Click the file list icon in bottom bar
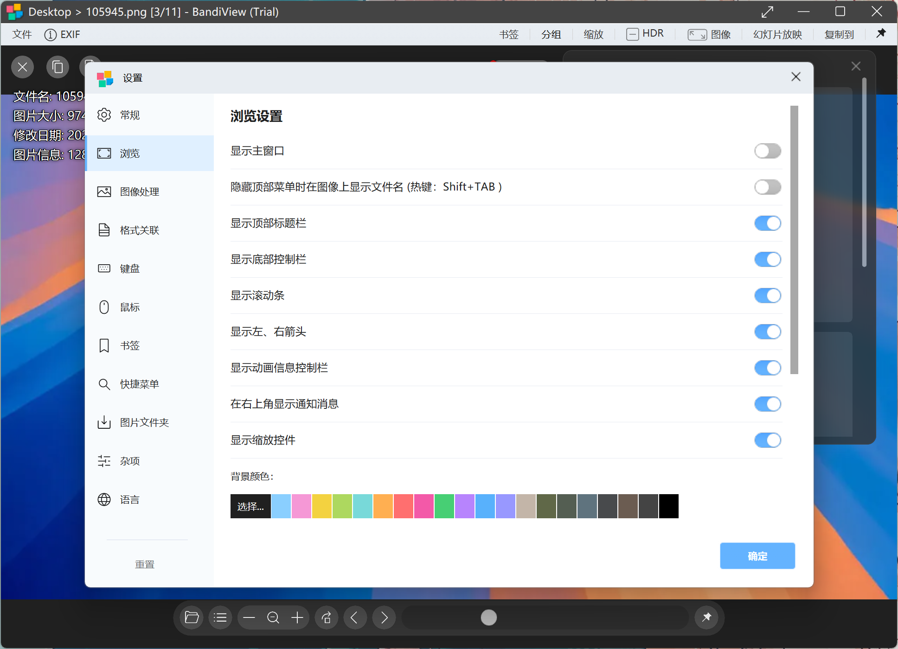Screen dimensions: 898x649 tap(220, 617)
